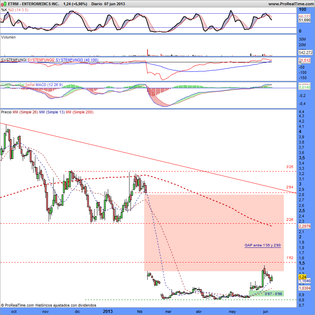315x315 pixels.
Task: Click the SYSTEMFUNGI2 red label
Action: tap(41, 60)
